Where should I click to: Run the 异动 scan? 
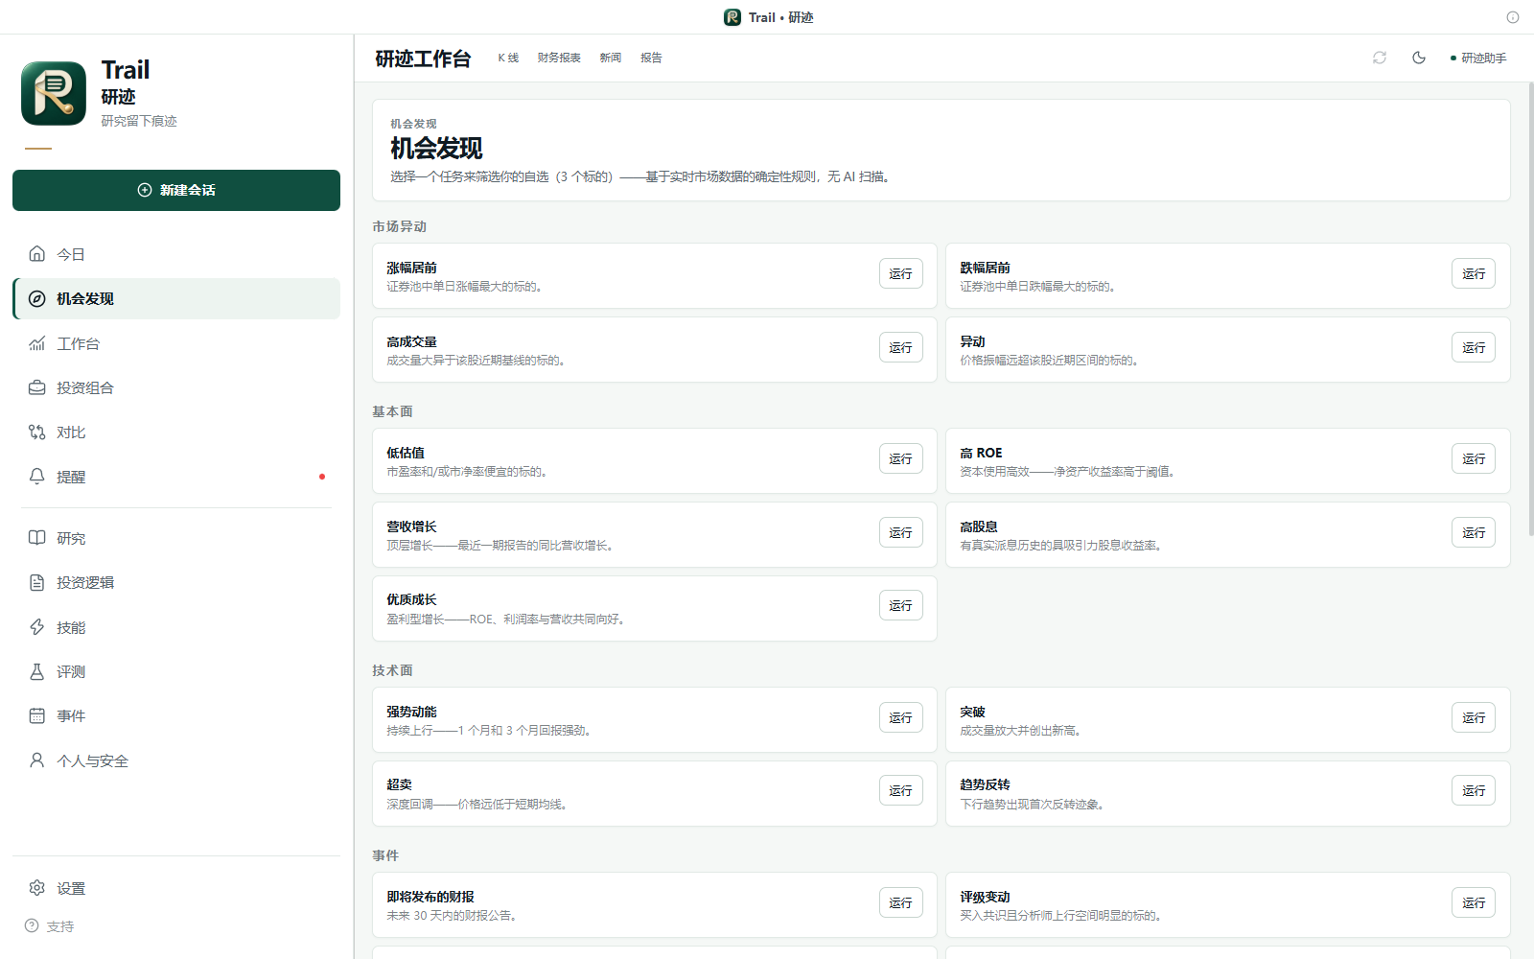tap(1474, 347)
